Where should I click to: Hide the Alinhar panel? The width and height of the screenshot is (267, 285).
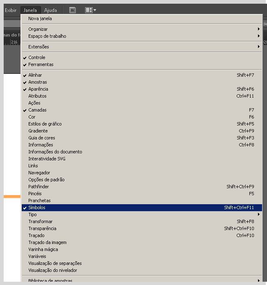pos(142,75)
